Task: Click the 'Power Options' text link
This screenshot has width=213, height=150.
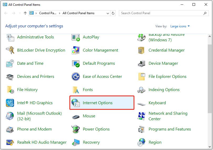Action: pos(96,129)
